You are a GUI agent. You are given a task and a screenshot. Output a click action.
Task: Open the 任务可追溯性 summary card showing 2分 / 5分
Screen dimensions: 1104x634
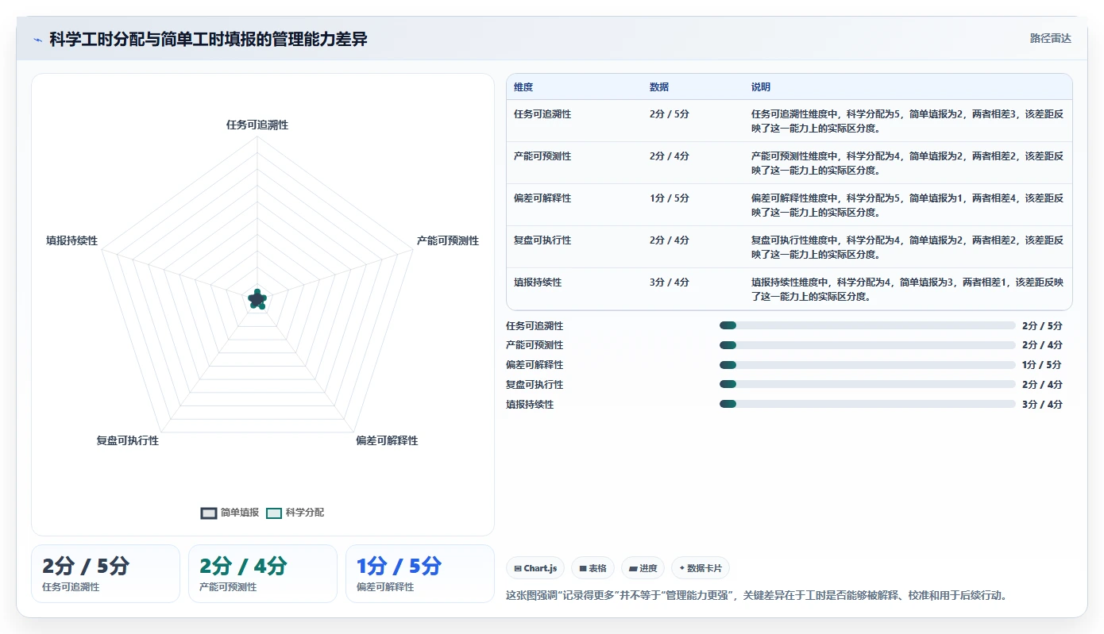coord(106,574)
